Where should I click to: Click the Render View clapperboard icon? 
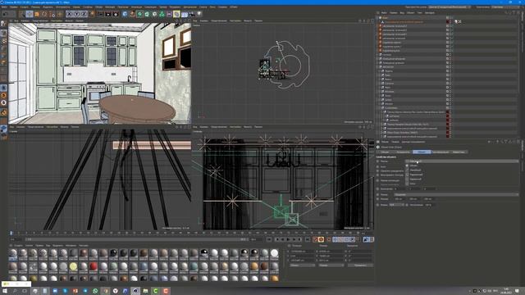pyautogui.click(x=101, y=14)
